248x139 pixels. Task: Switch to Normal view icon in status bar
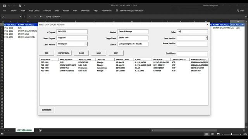pos(207,134)
